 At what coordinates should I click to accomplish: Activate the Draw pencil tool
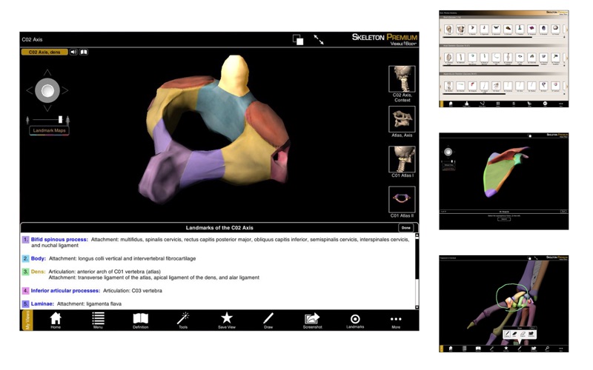coord(268,320)
